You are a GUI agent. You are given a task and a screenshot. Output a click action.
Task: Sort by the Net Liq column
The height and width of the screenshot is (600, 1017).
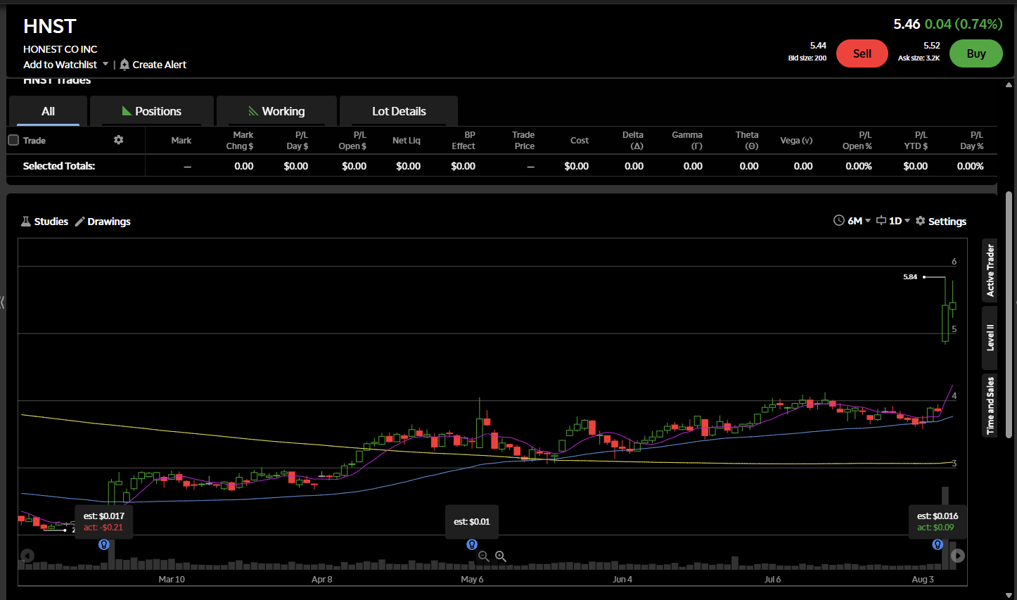407,141
